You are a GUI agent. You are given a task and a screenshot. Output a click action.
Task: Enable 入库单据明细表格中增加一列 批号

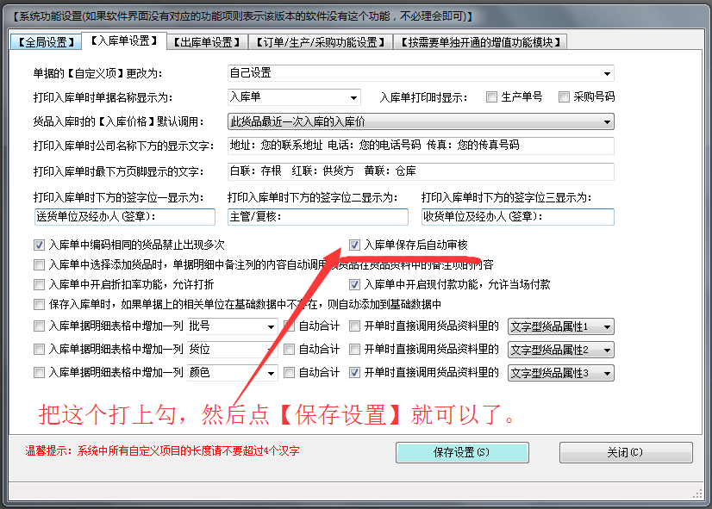[x=39, y=326]
